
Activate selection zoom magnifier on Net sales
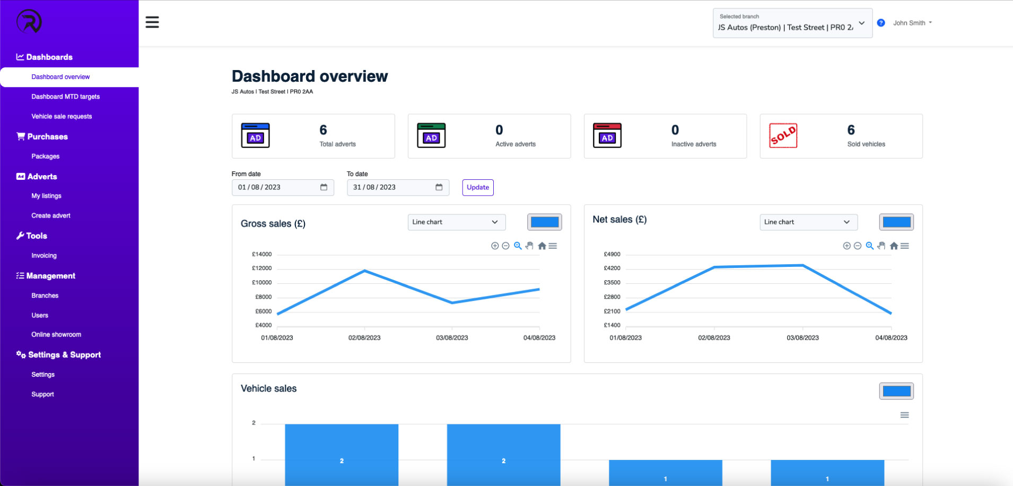coord(870,246)
